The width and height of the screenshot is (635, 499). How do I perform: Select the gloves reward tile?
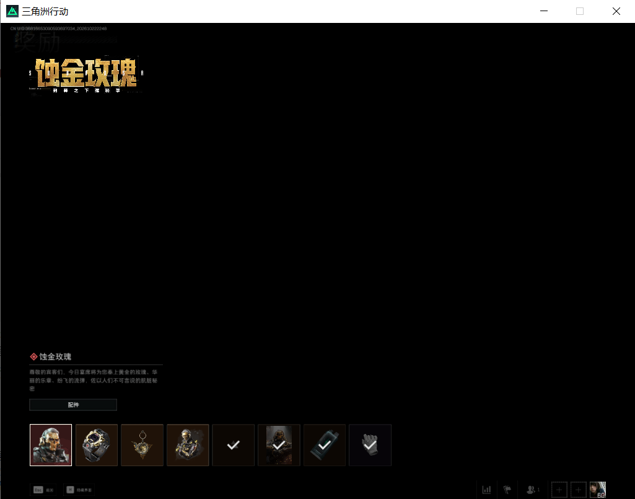point(370,445)
